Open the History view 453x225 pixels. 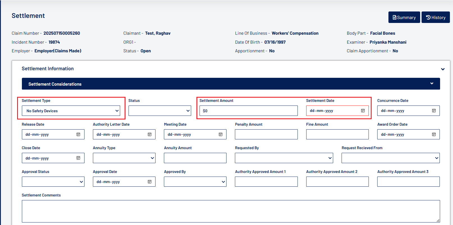coord(435,17)
